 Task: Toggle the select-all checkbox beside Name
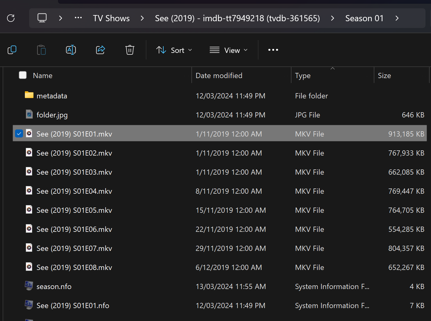tap(23, 75)
